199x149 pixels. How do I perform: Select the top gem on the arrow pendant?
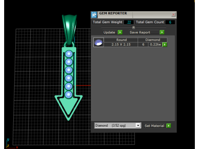tap(69, 54)
